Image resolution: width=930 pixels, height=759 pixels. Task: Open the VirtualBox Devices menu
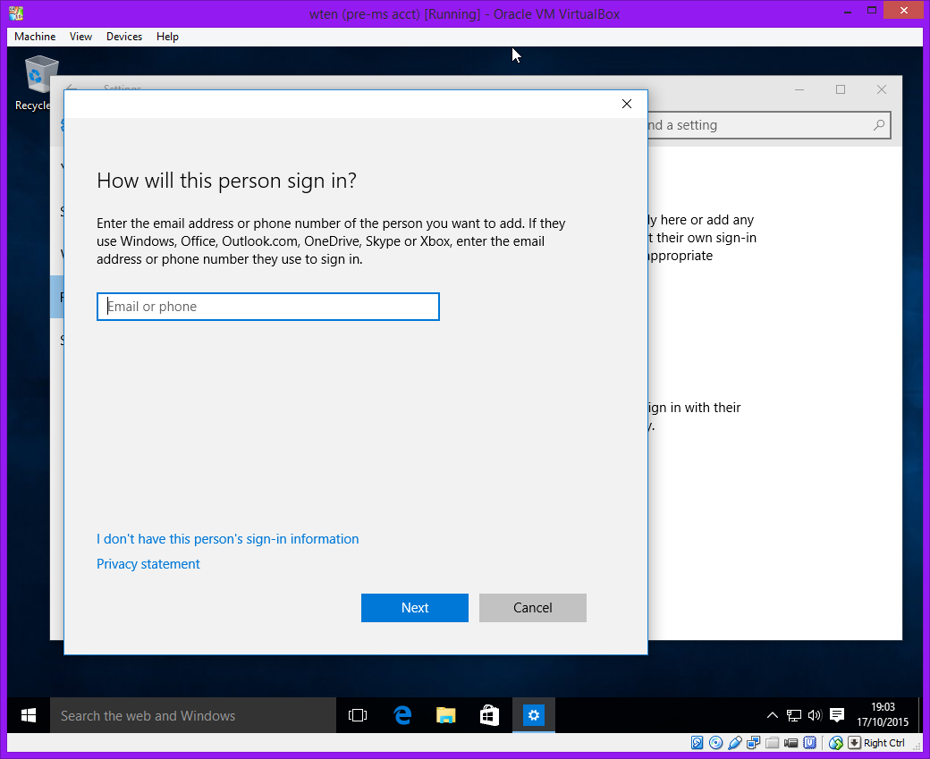pos(124,37)
